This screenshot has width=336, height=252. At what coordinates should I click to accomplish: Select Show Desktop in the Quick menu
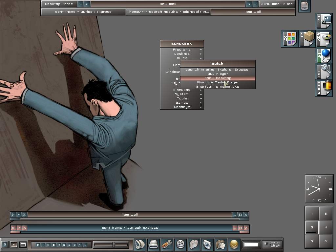tap(218, 78)
